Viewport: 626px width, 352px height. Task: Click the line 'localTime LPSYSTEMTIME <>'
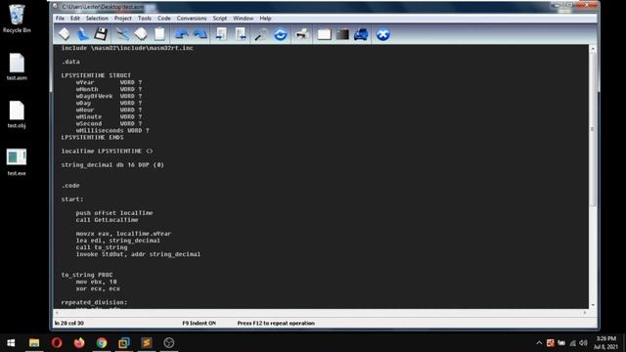point(107,152)
